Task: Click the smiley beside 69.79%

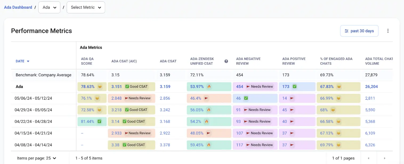Action: 338,145
